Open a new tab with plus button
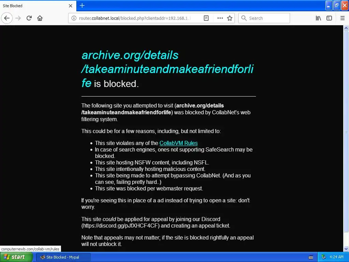 tap(82, 5)
